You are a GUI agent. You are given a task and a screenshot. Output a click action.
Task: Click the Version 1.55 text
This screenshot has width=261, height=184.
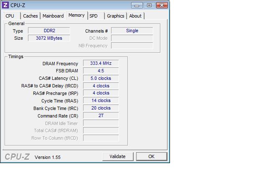[48, 157]
